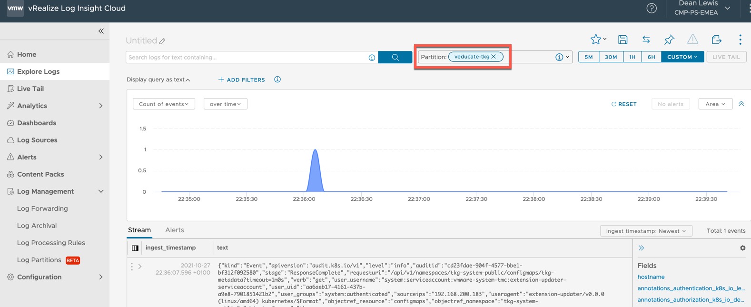Image resolution: width=751 pixels, height=307 pixels.
Task: Save the query with floppy icon
Action: [x=623, y=40]
